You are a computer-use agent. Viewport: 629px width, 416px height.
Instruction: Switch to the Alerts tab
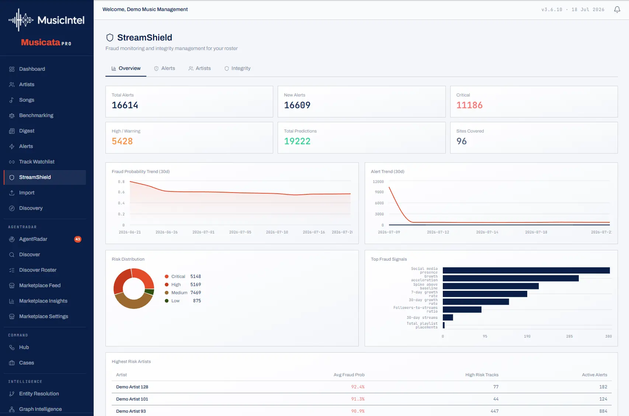(164, 68)
